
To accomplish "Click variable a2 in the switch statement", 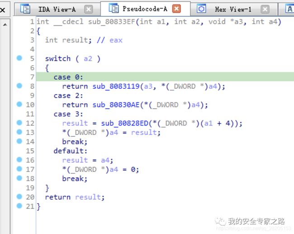I will [88, 59].
